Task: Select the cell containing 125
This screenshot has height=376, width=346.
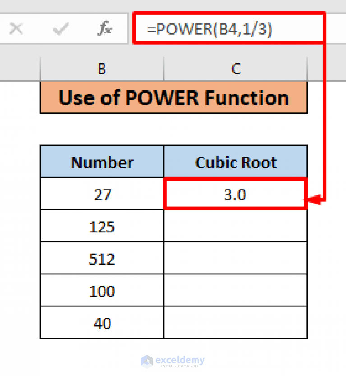Action: point(102,226)
